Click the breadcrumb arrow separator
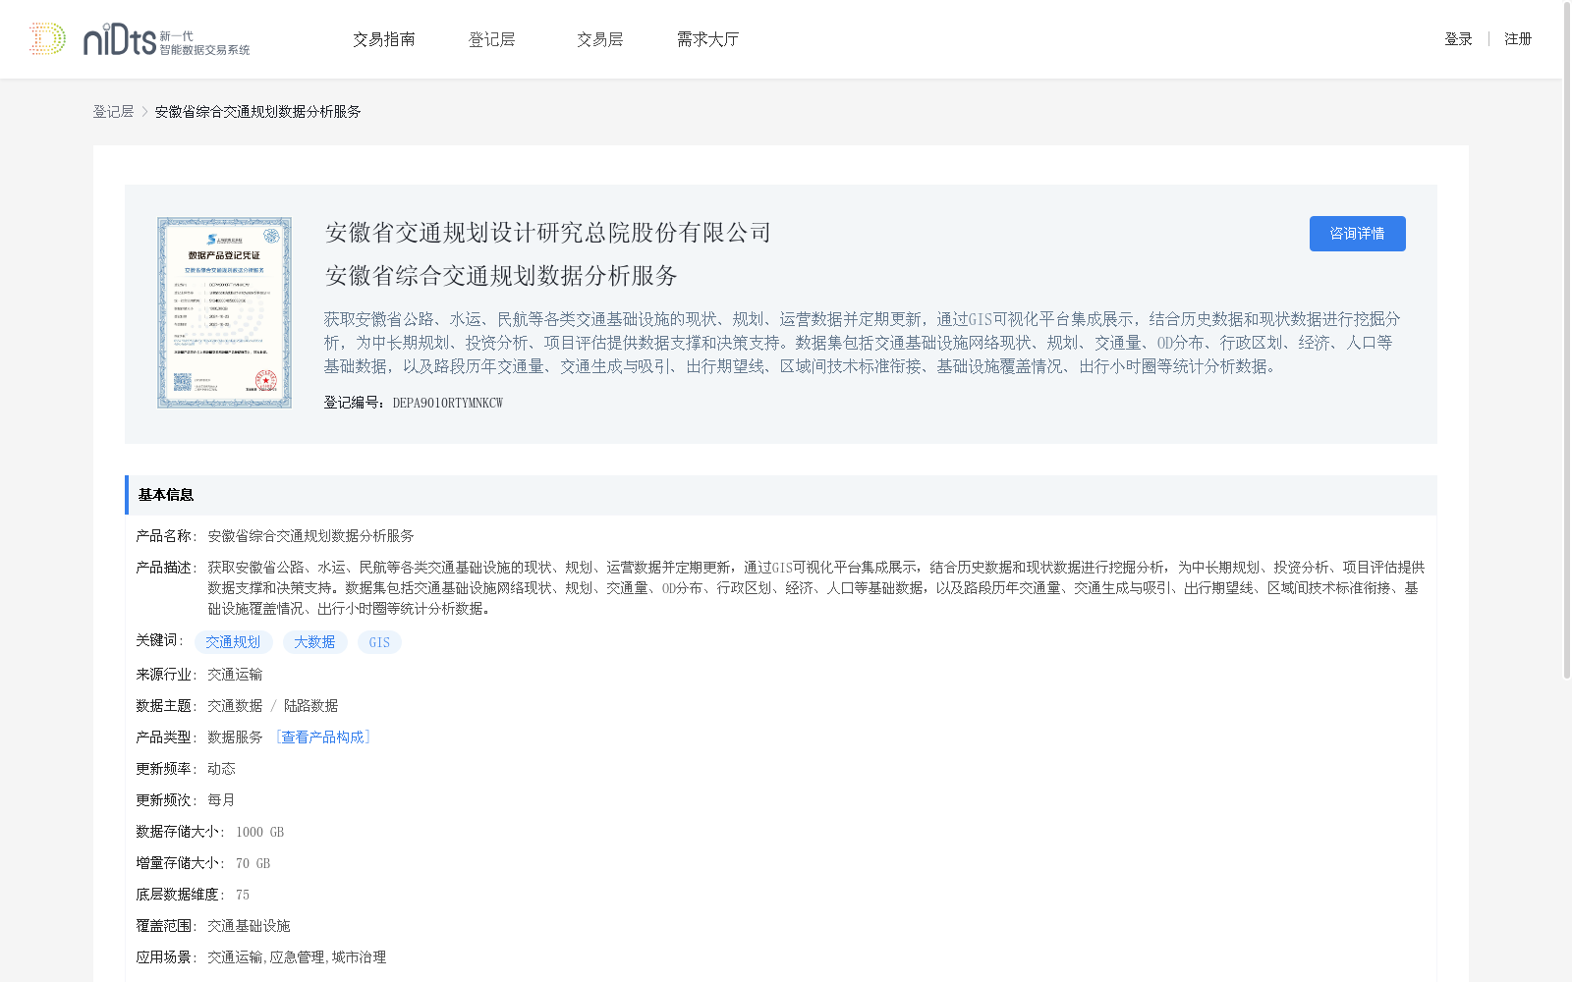Image resolution: width=1572 pixels, height=982 pixels. 141,112
